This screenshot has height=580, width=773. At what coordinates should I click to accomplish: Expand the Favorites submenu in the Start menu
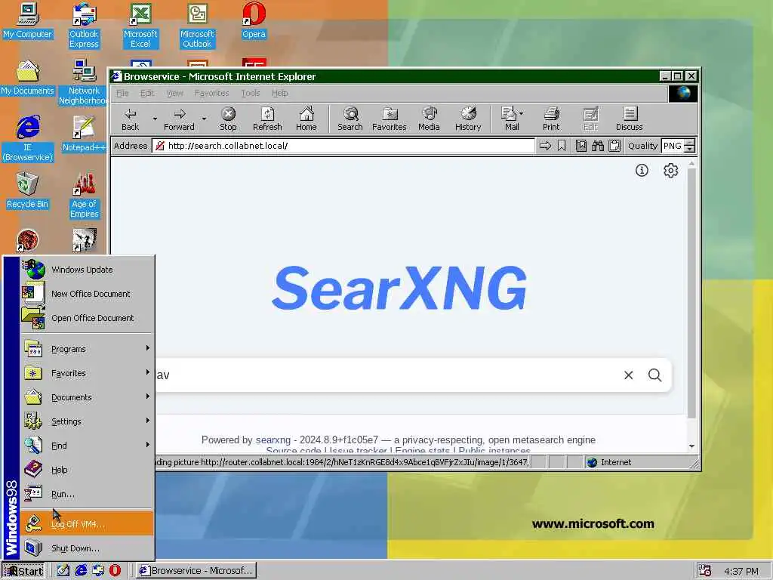tap(87, 373)
